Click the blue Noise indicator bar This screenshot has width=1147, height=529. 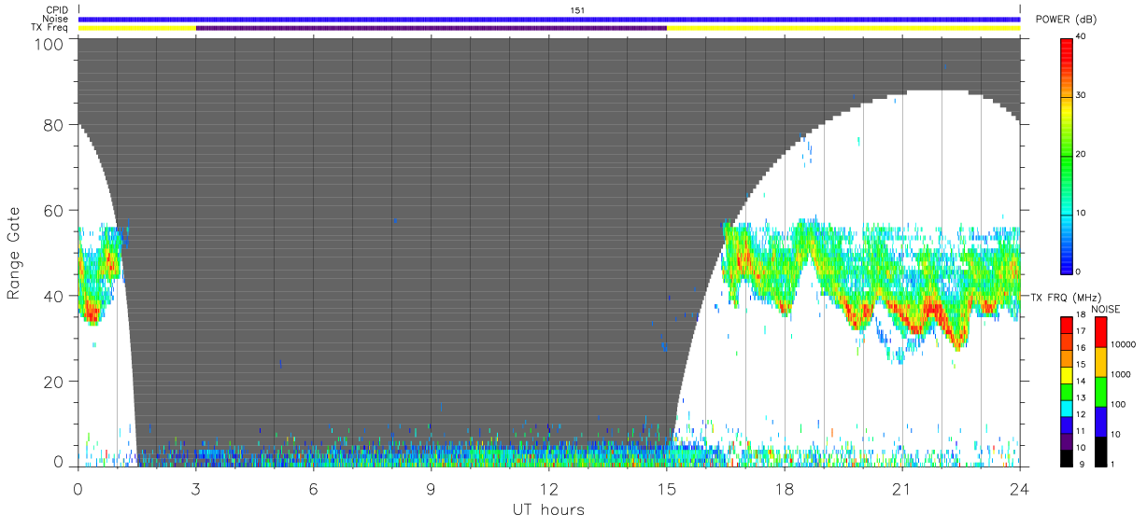549,19
